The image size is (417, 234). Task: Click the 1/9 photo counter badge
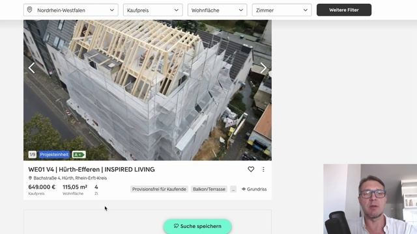coord(33,155)
